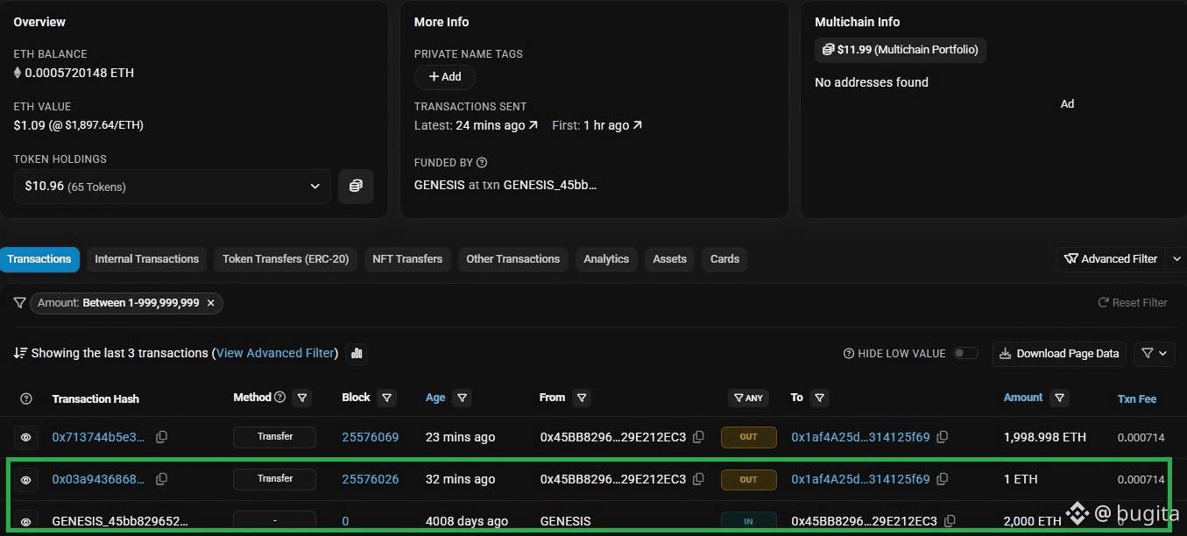
Task: Open transaction hash 0x03a9436868
Action: pos(99,479)
